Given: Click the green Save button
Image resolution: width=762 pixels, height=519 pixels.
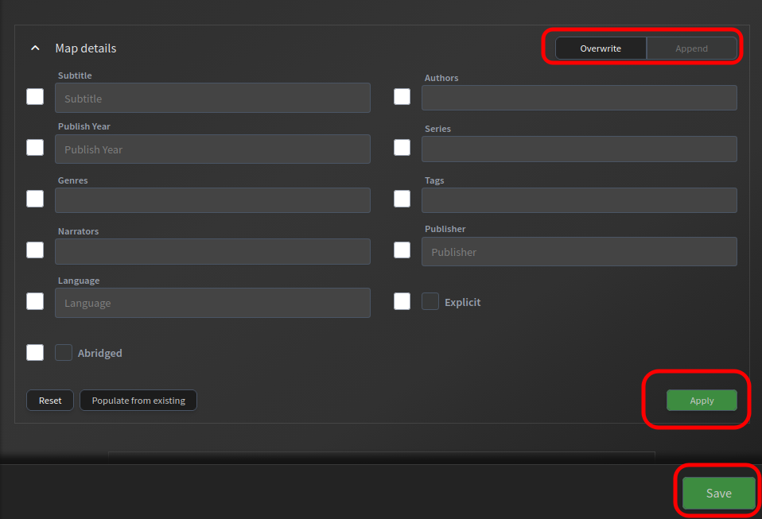Looking at the screenshot, I should tap(719, 494).
